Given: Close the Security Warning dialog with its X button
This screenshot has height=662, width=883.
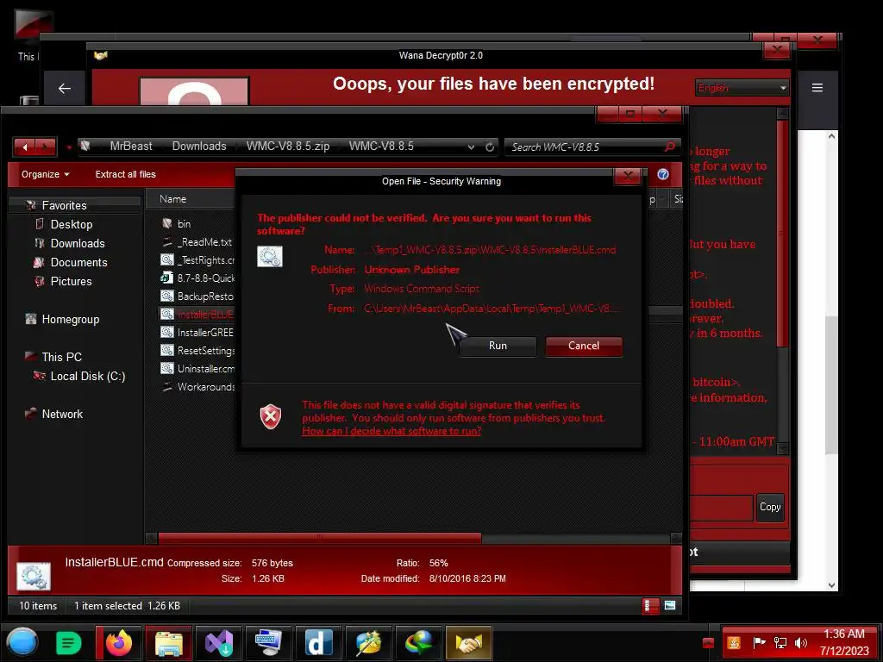Looking at the screenshot, I should pyautogui.click(x=628, y=176).
